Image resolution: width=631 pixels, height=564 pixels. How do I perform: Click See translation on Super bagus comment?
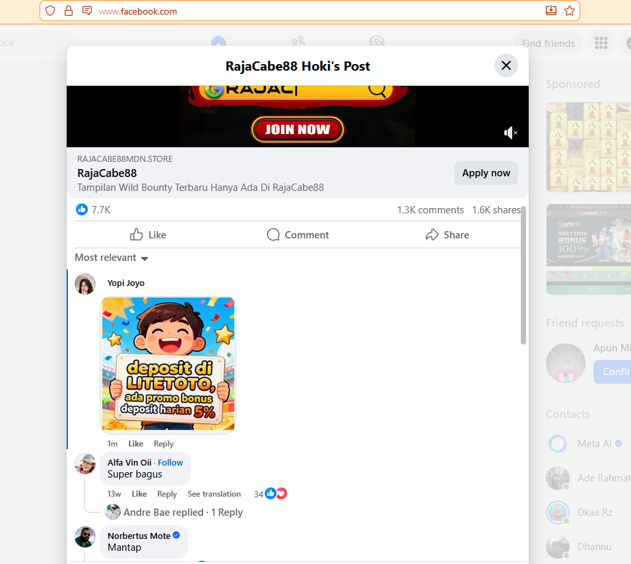pyautogui.click(x=214, y=494)
